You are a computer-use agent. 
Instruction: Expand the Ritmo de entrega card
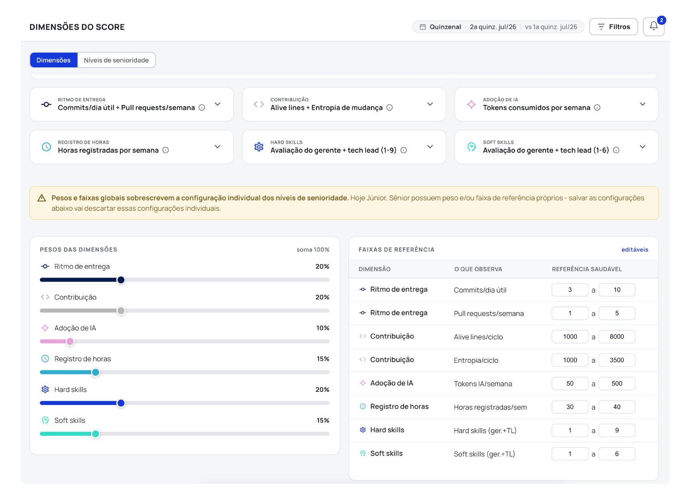pyautogui.click(x=218, y=104)
